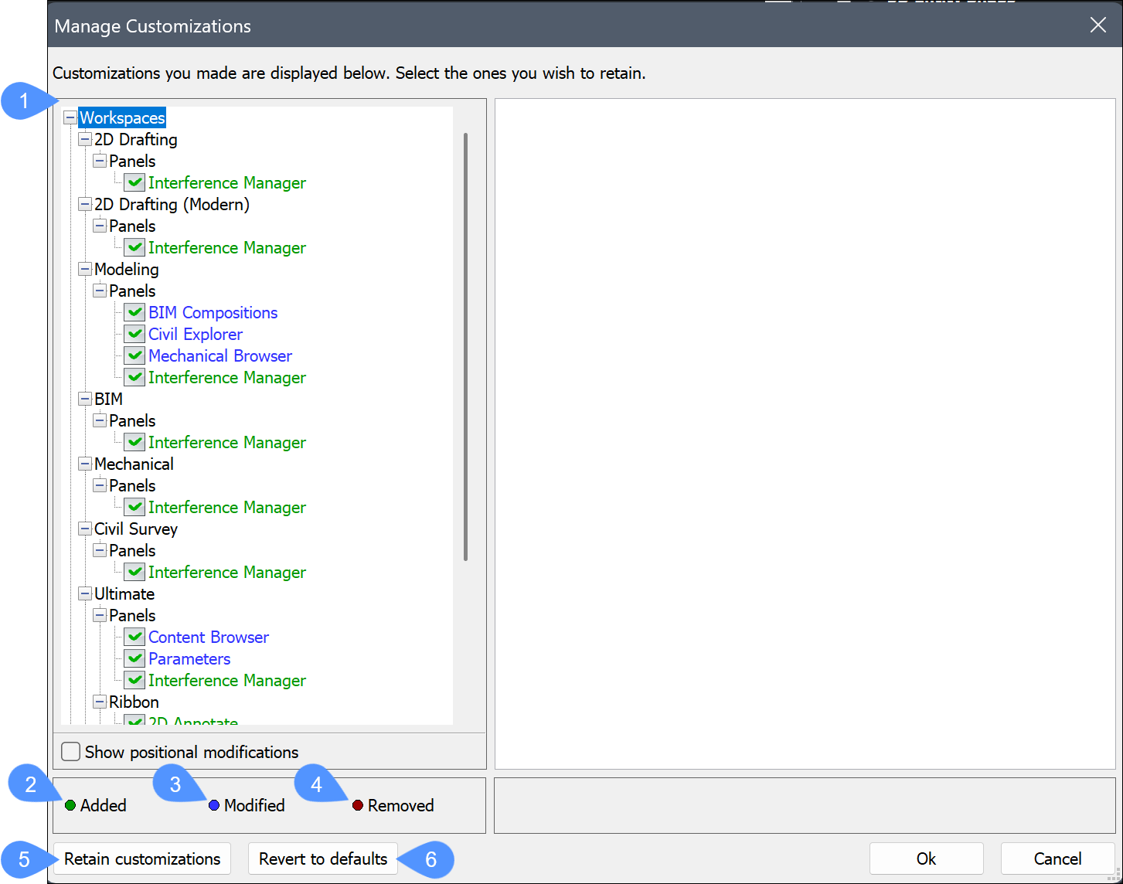Enable Show positional modifications
The width and height of the screenshot is (1123, 884).
pyautogui.click(x=71, y=752)
